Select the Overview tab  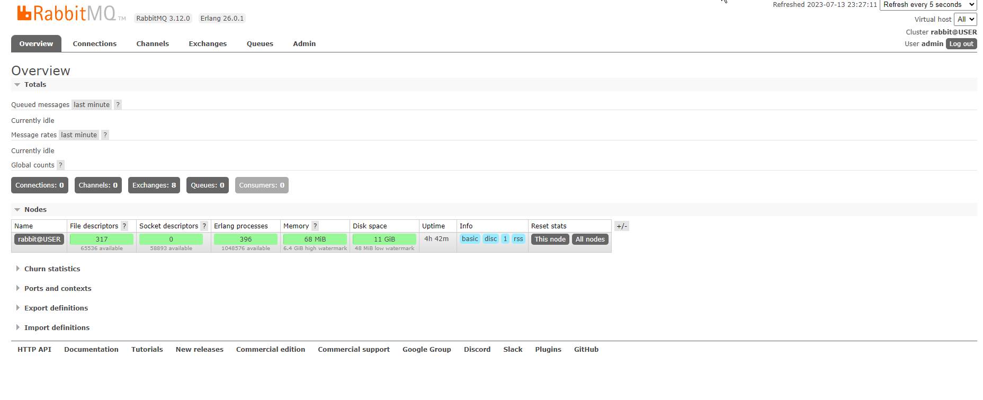[x=36, y=44]
